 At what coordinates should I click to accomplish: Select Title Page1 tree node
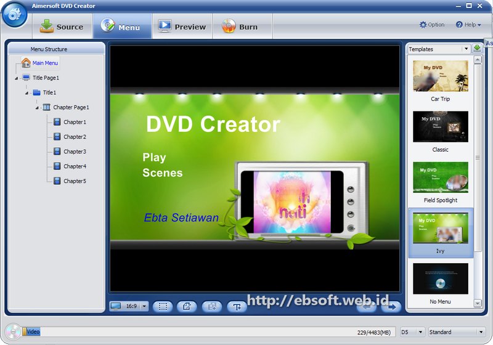click(x=46, y=78)
